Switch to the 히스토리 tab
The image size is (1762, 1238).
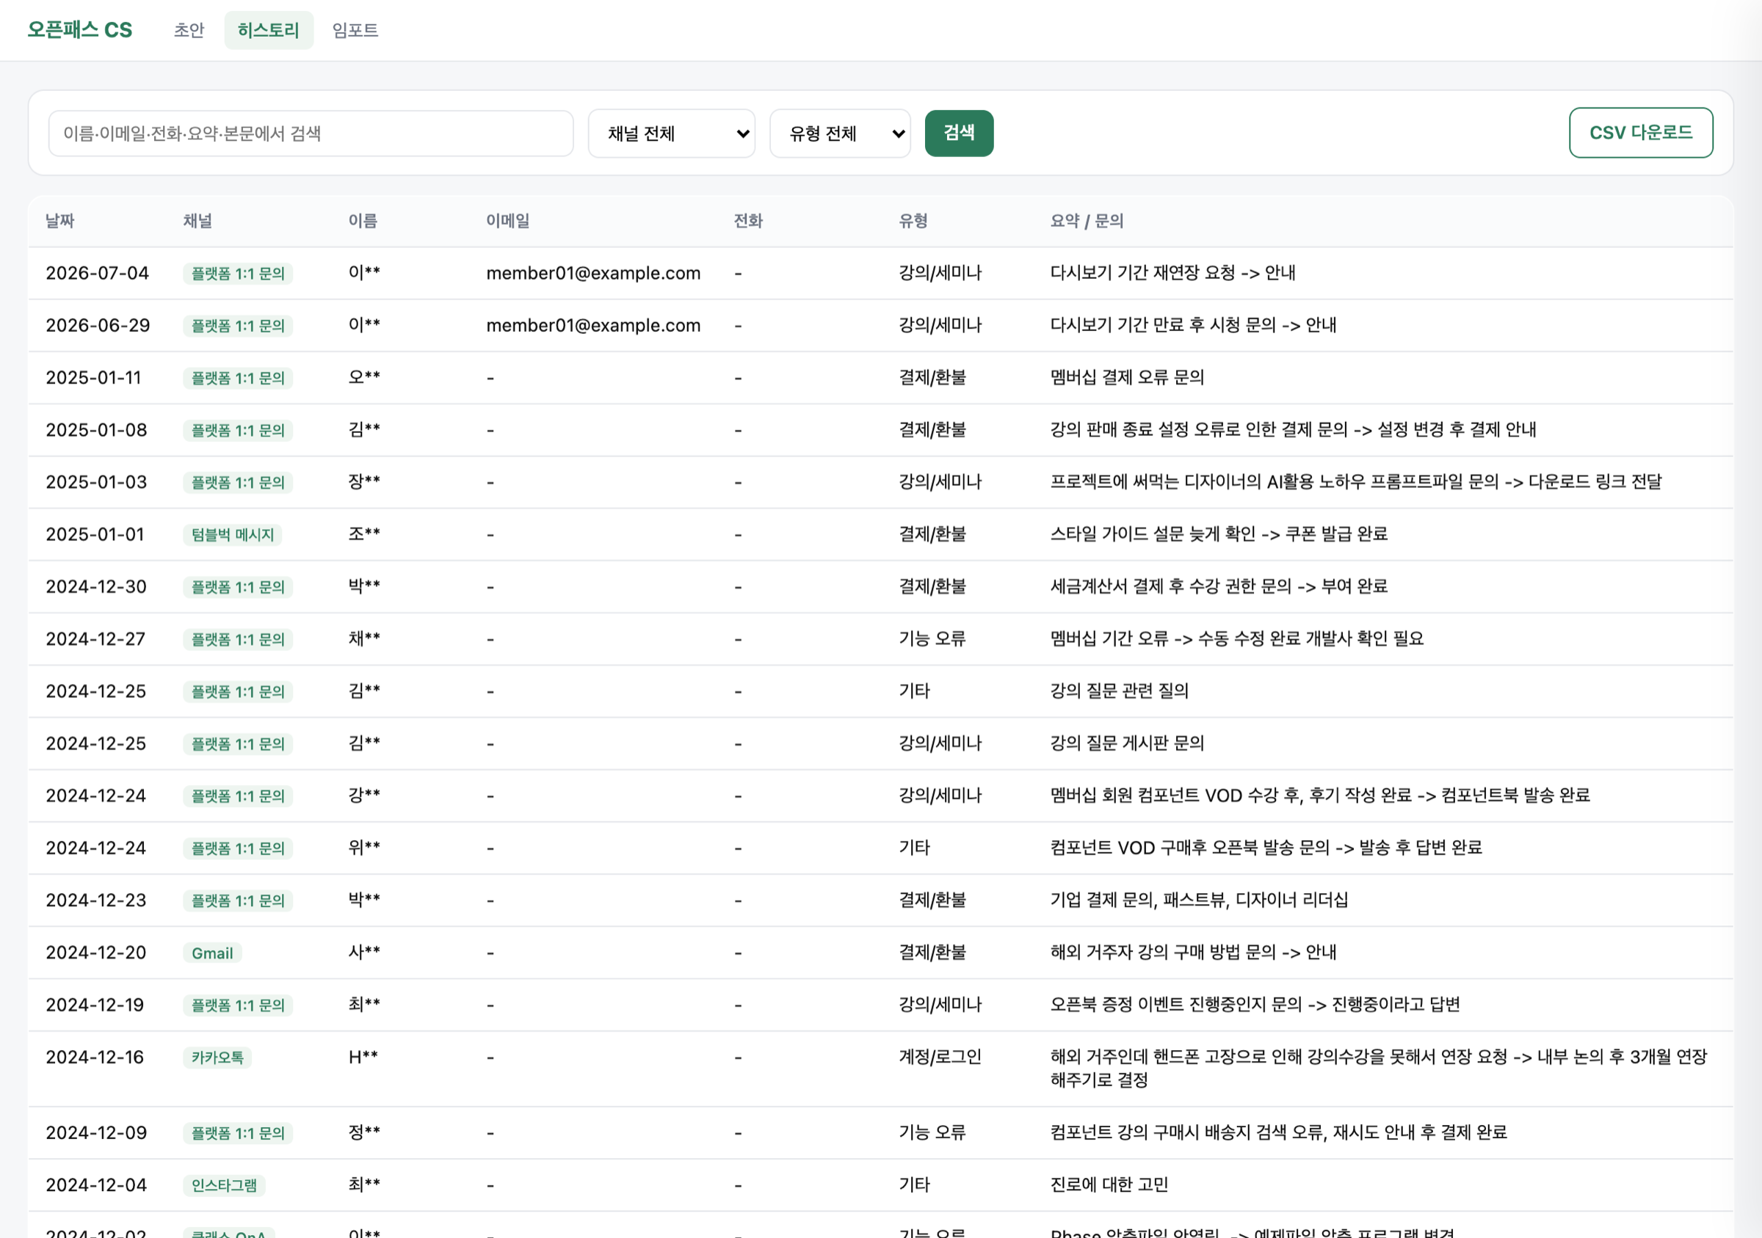tap(269, 30)
